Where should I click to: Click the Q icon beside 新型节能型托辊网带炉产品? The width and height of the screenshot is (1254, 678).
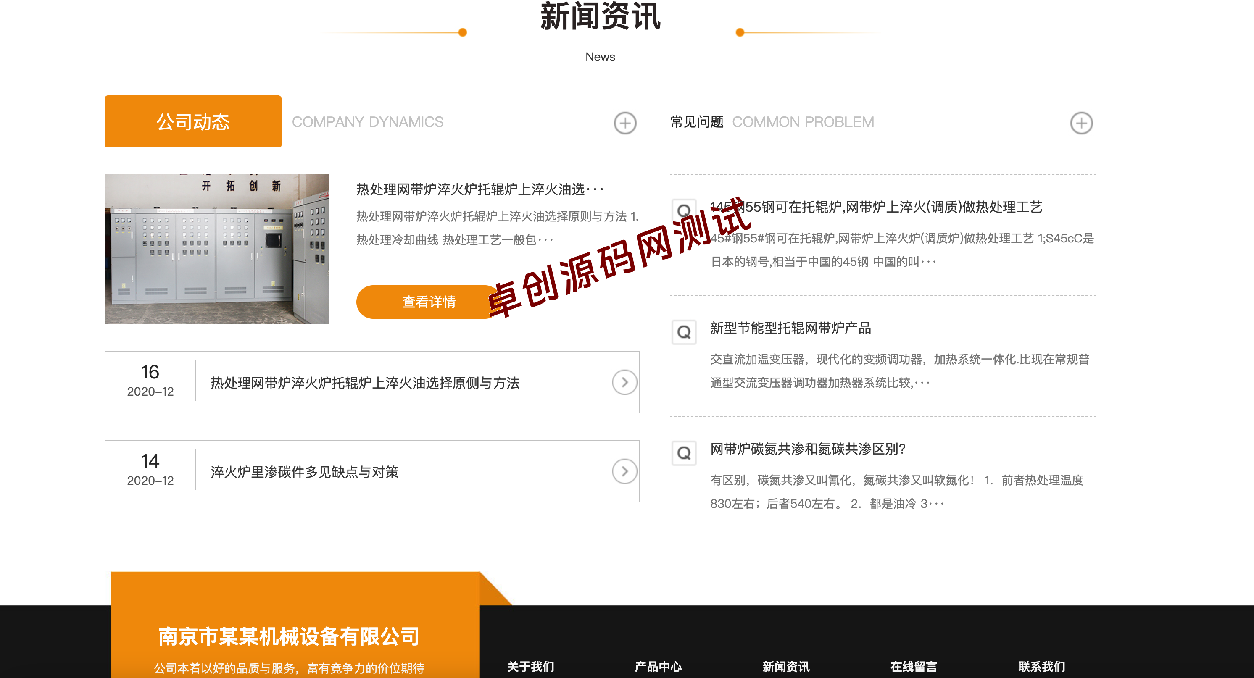point(683,332)
